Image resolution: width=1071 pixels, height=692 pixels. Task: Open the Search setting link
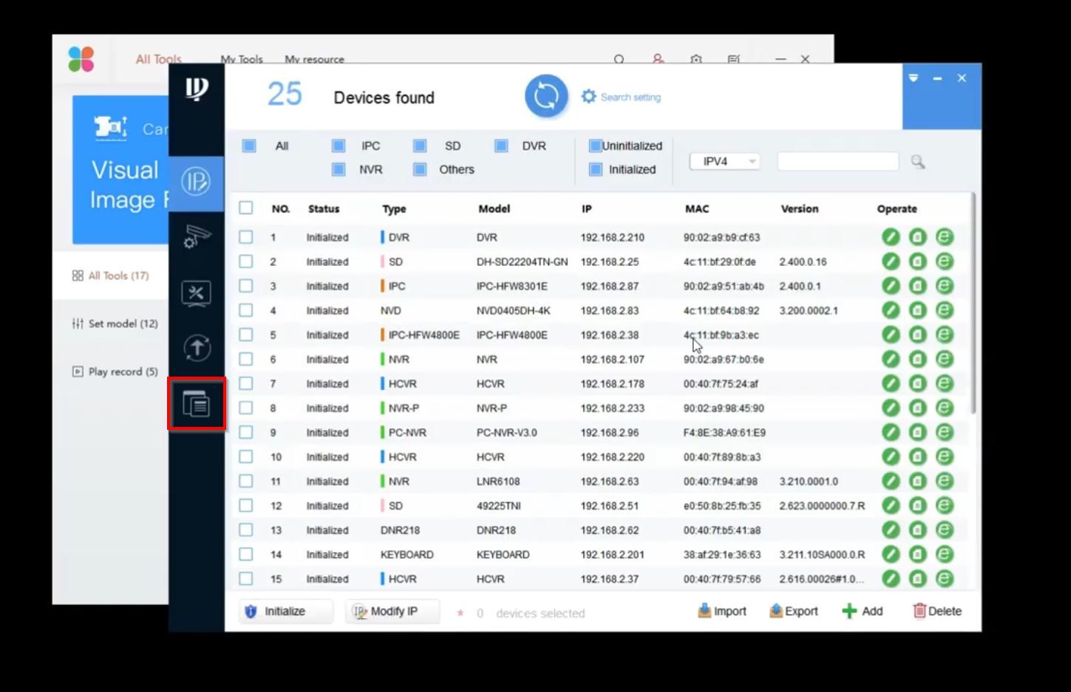pyautogui.click(x=622, y=97)
